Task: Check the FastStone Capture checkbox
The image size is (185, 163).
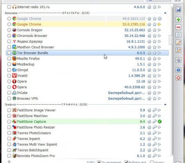Action: [9, 122]
